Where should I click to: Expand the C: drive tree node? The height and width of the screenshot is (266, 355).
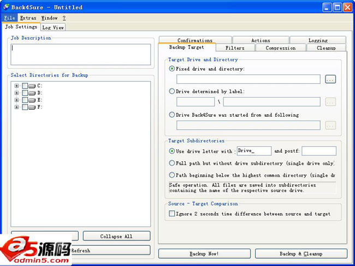click(x=16, y=86)
